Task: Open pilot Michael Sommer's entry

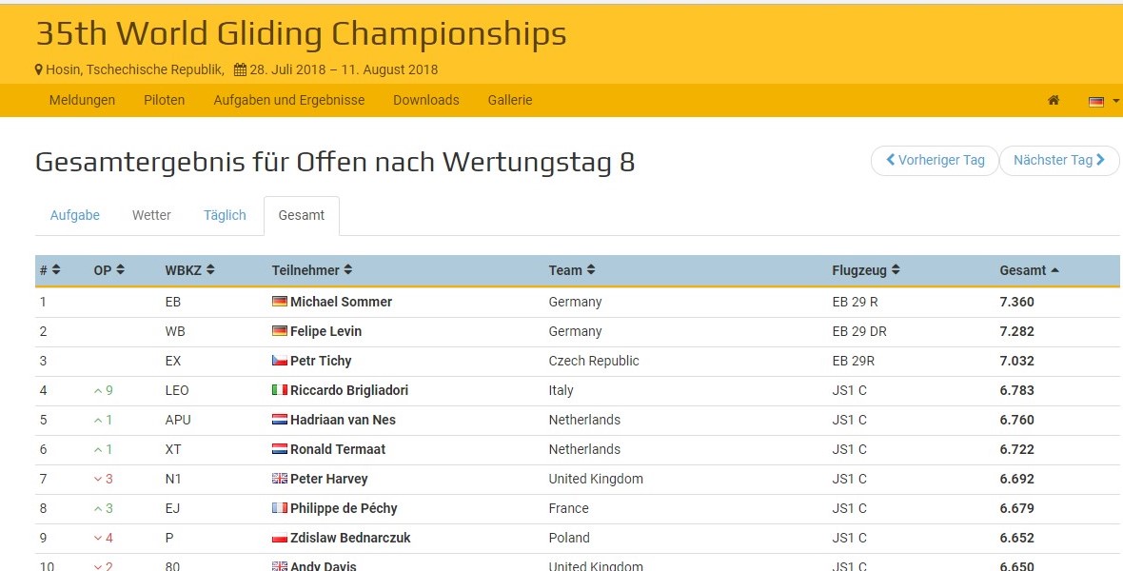Action: click(341, 302)
